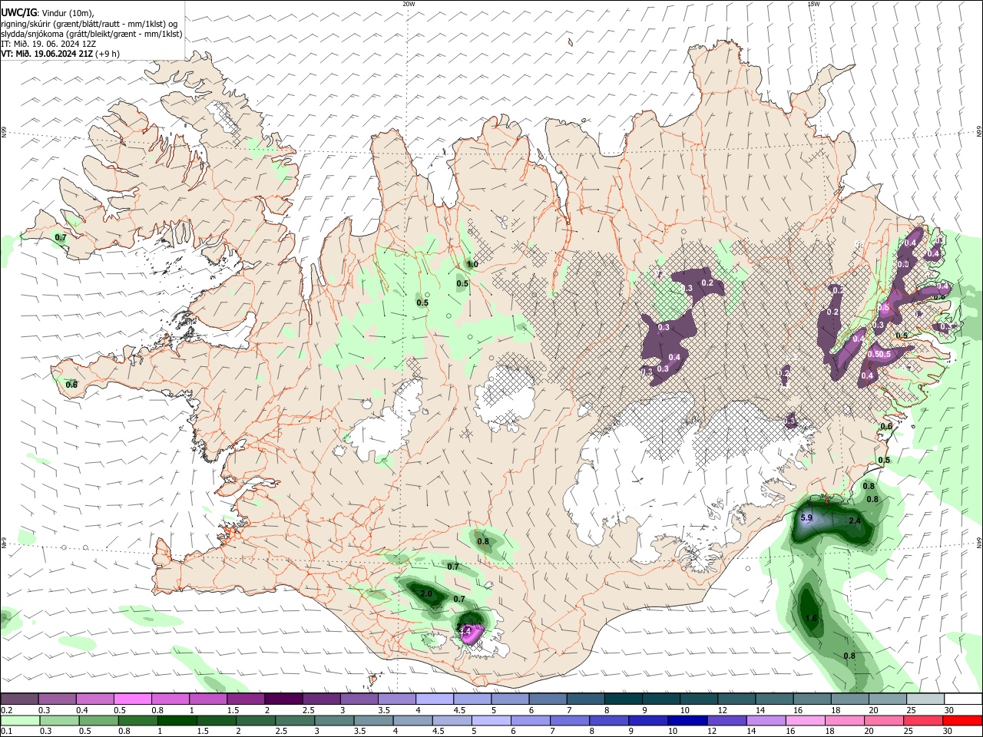
Task: Choose the deep navy blue 10–12 swatch
Action: click(x=686, y=720)
